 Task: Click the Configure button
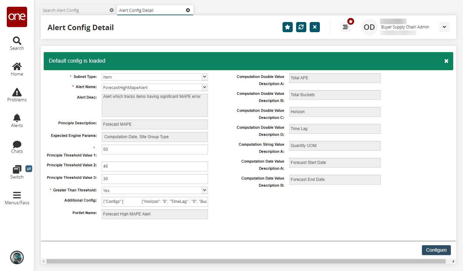coord(436,250)
